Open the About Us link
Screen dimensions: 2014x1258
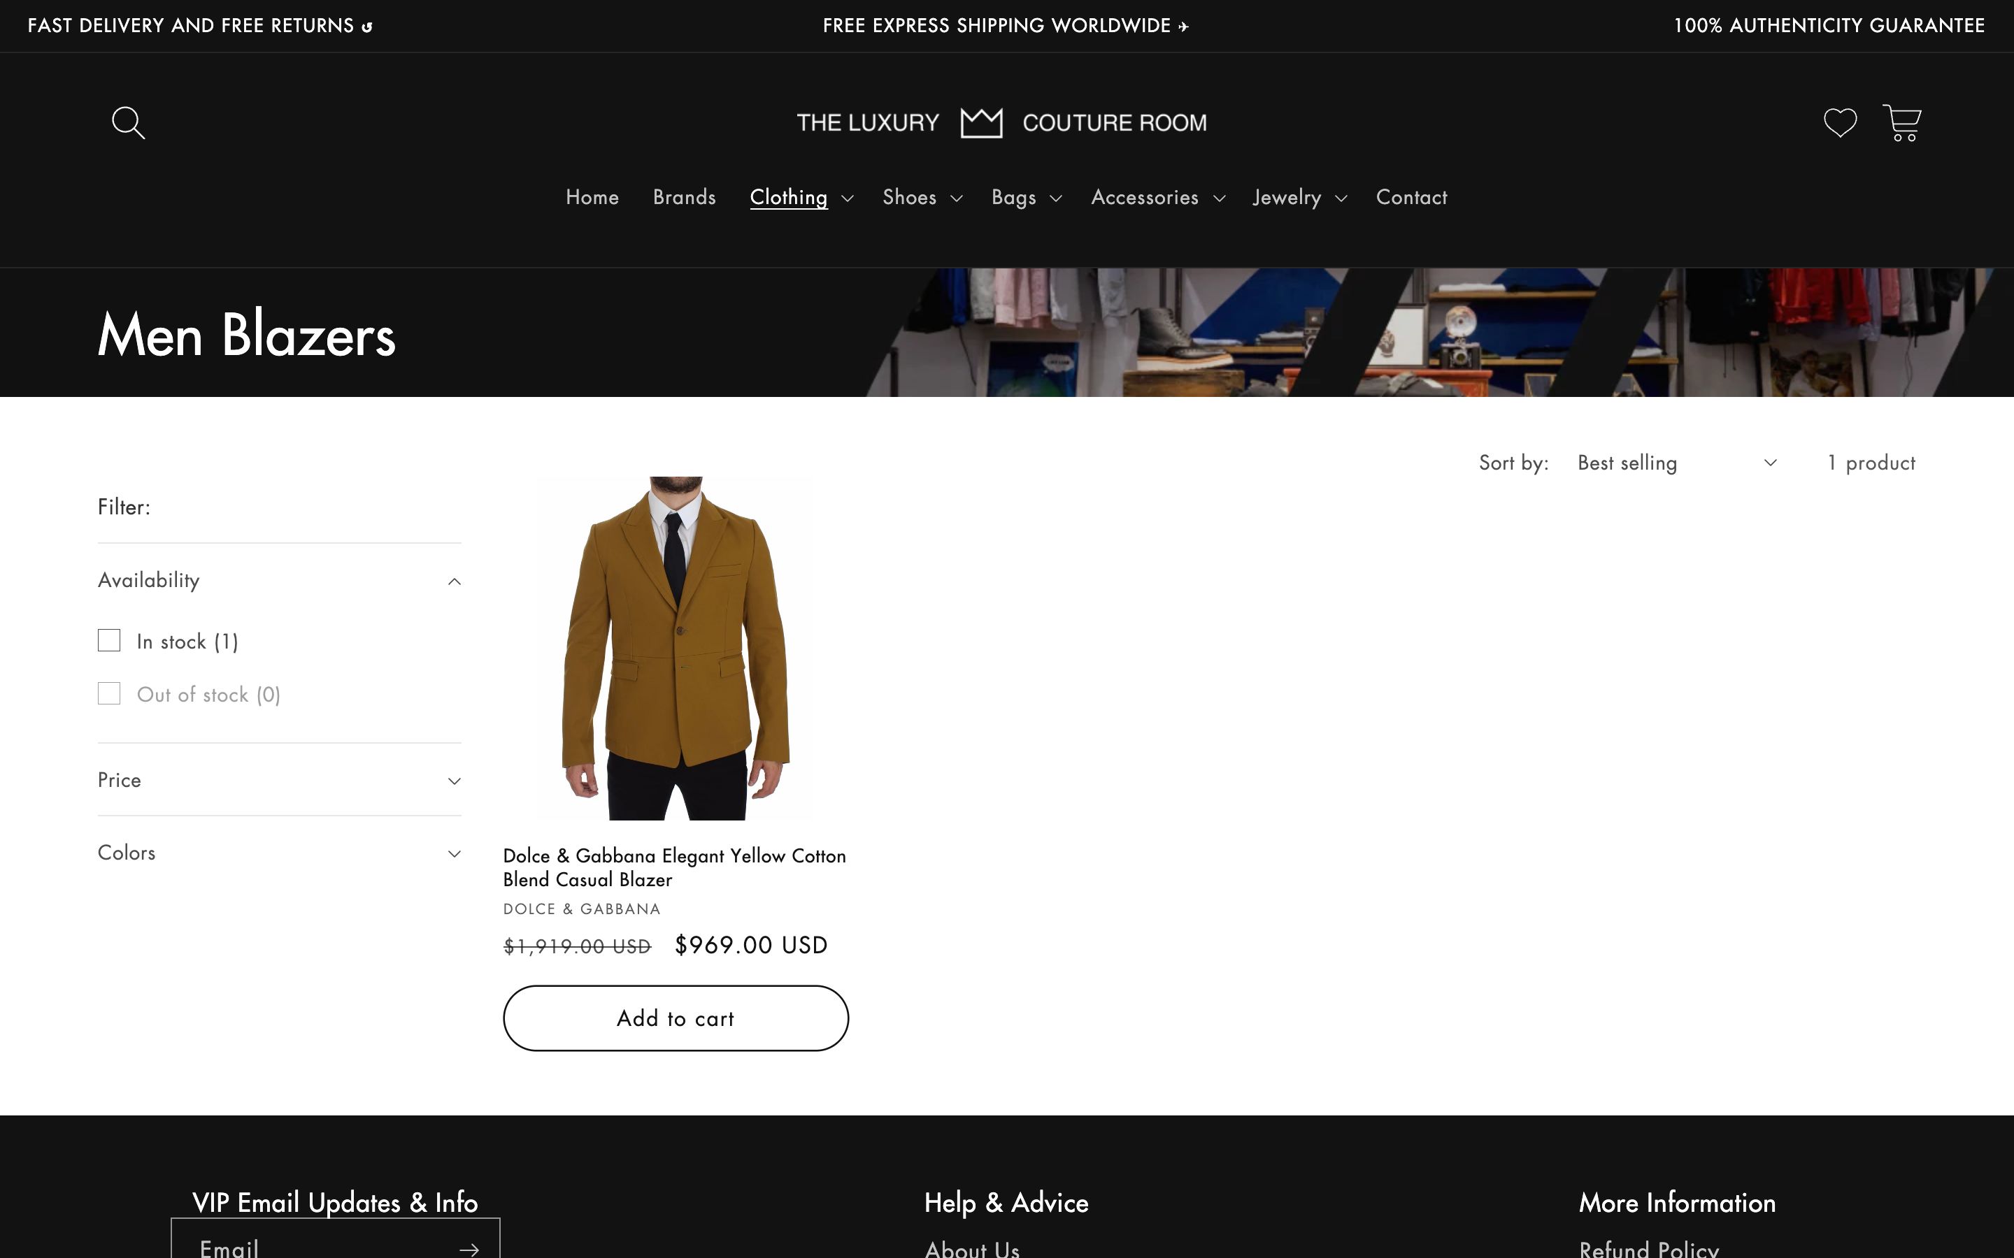coord(971,1248)
